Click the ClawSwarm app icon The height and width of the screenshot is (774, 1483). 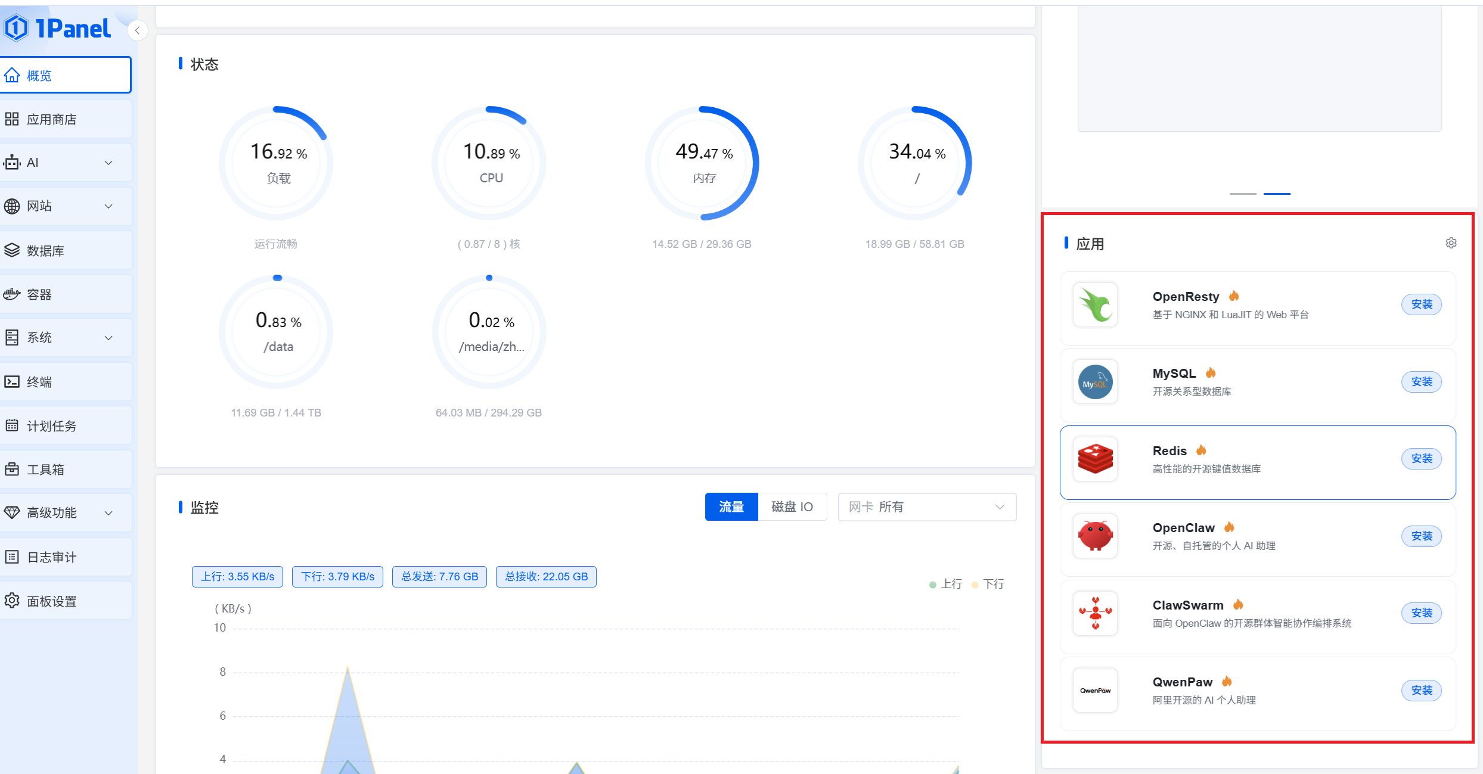[x=1095, y=613]
